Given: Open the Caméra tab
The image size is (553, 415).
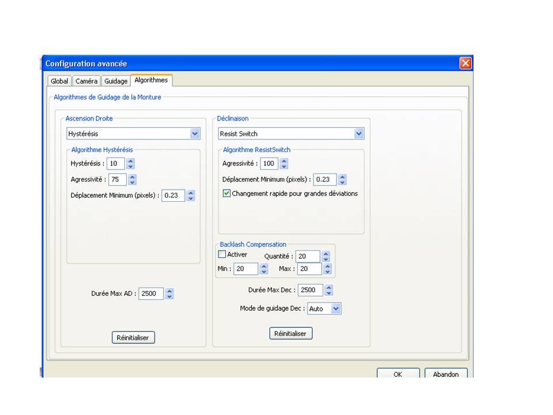Looking at the screenshot, I should pyautogui.click(x=86, y=81).
